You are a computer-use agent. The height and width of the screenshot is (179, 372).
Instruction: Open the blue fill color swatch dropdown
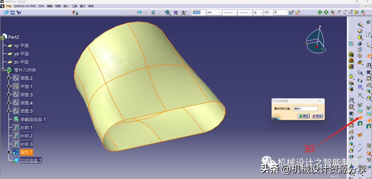coord(204,12)
